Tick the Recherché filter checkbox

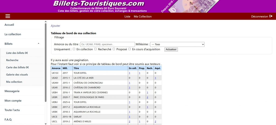[95, 49]
